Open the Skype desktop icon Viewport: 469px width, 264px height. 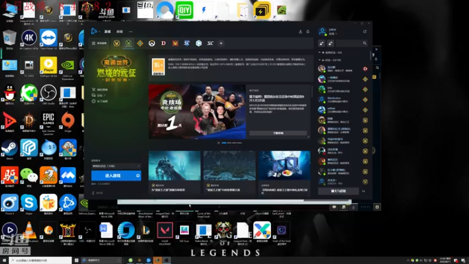(29, 204)
